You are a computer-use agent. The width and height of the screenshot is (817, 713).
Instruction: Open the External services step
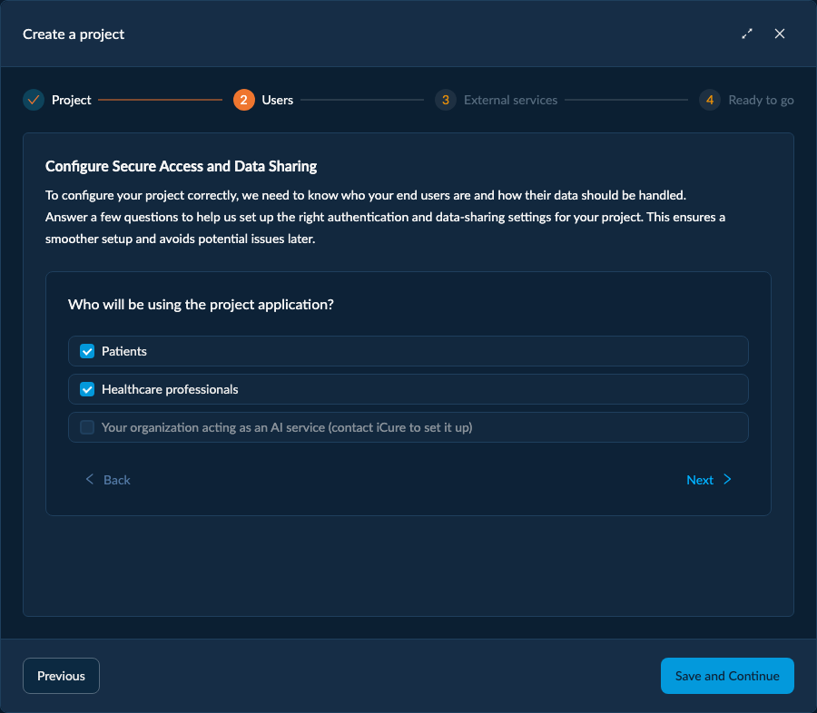tap(510, 100)
